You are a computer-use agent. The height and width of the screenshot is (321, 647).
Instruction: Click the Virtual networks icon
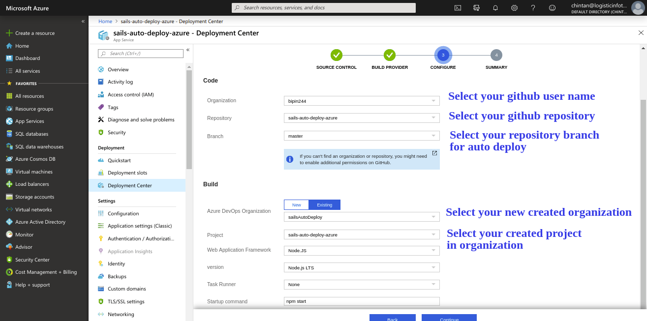pos(9,209)
